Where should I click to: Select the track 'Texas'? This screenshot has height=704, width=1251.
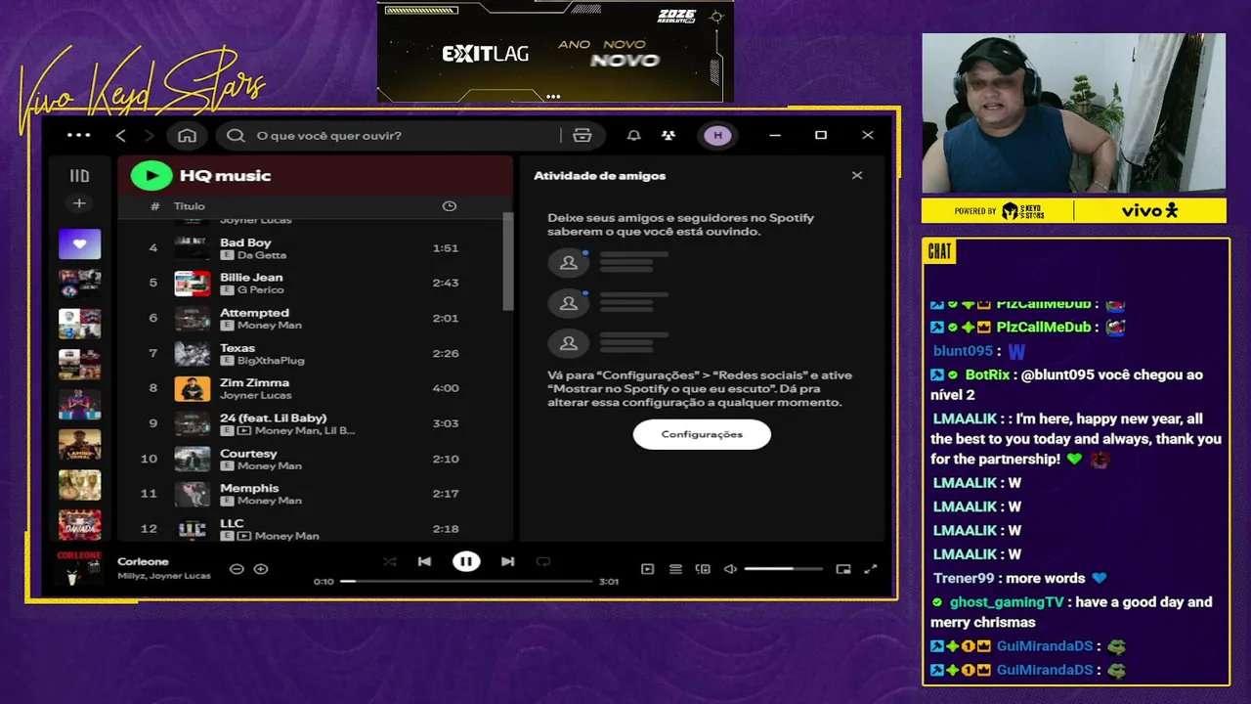point(237,348)
